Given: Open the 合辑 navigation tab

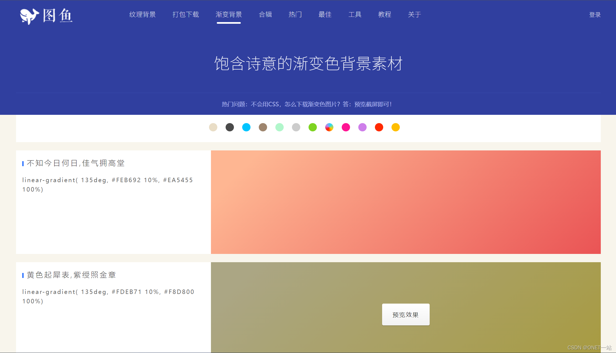Looking at the screenshot, I should (x=265, y=15).
